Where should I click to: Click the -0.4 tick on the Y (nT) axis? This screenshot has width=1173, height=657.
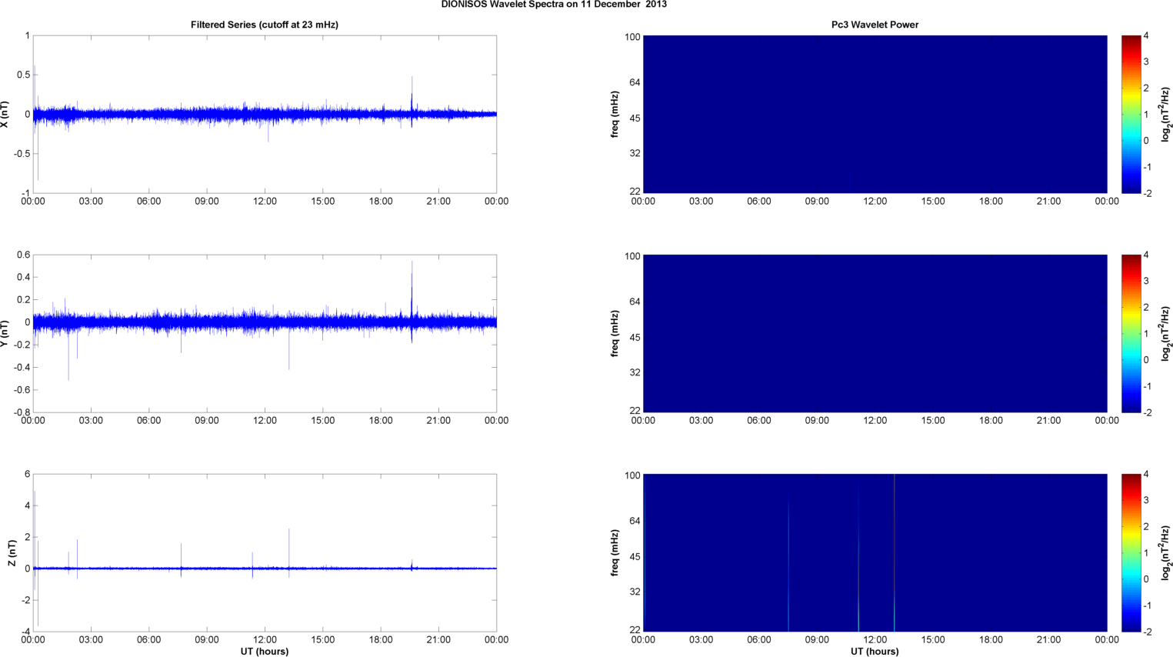coord(21,368)
